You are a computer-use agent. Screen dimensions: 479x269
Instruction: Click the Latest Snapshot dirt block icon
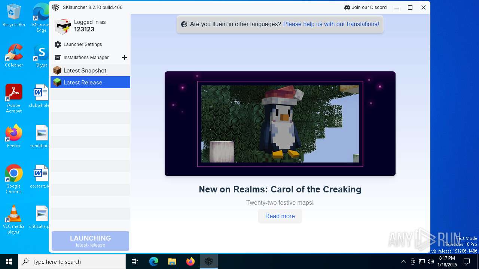[57, 70]
